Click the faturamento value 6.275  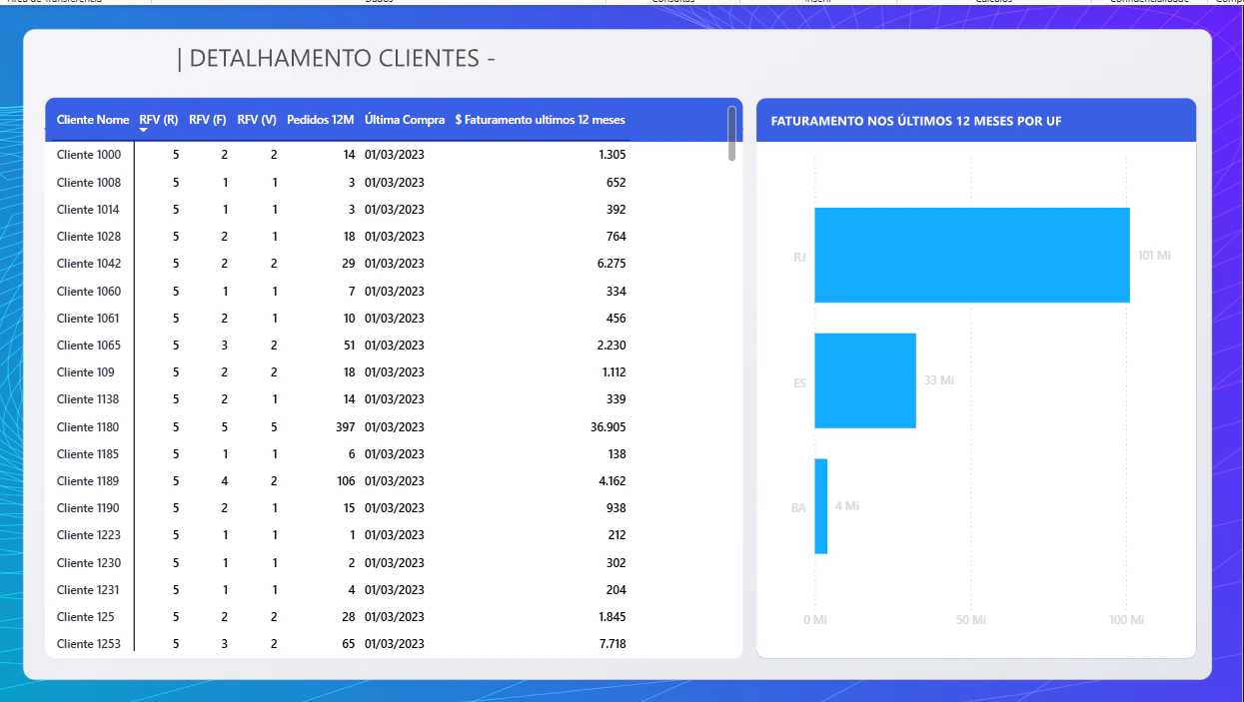(x=612, y=264)
